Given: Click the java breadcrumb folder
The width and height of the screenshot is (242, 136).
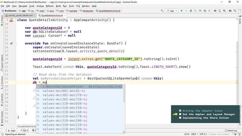Looking at the screenshot, I should (x=50, y=11).
